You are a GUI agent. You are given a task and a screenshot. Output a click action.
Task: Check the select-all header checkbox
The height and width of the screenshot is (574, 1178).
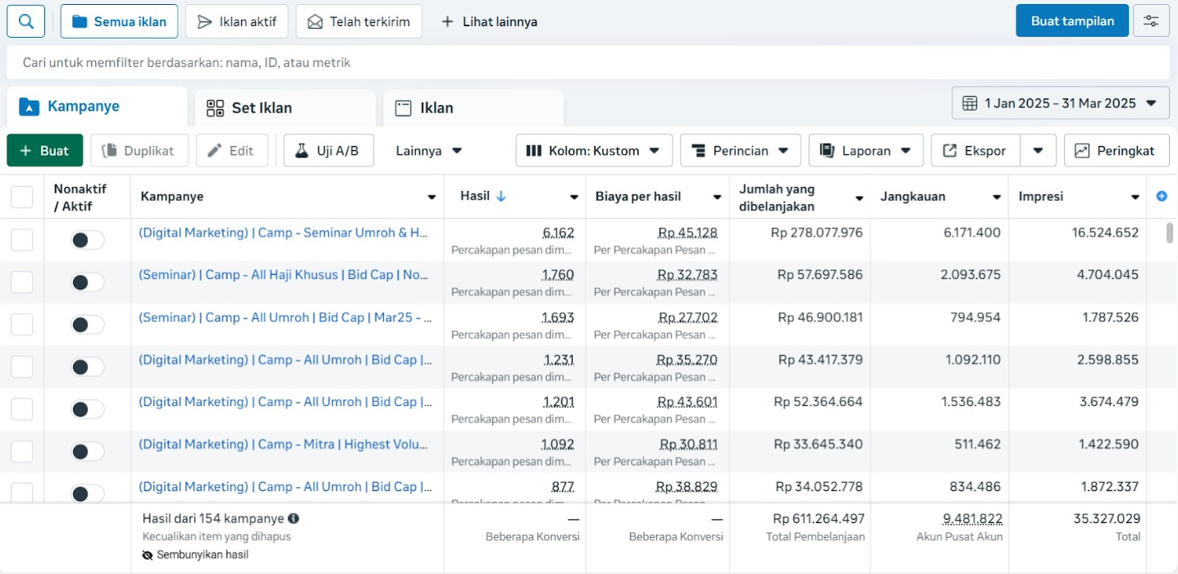coord(22,197)
